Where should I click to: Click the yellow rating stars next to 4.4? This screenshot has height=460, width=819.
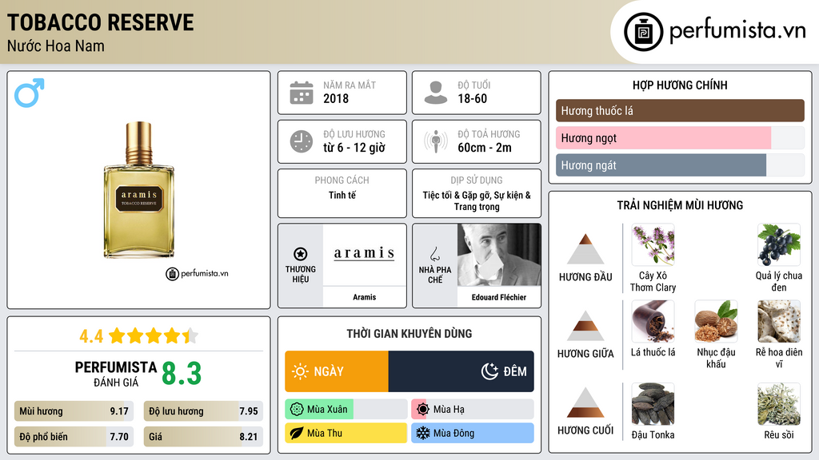[x=154, y=336]
